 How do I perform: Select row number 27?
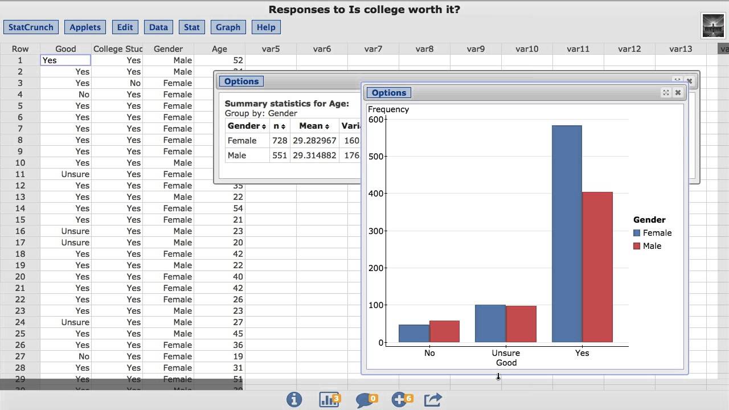[20, 356]
